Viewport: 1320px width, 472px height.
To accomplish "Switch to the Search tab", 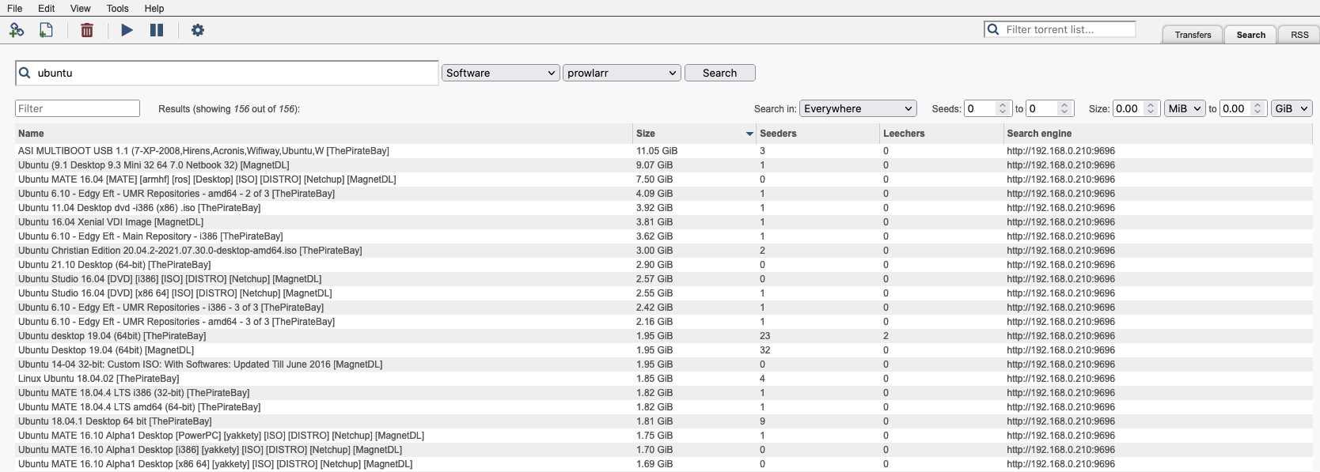I will [1250, 35].
